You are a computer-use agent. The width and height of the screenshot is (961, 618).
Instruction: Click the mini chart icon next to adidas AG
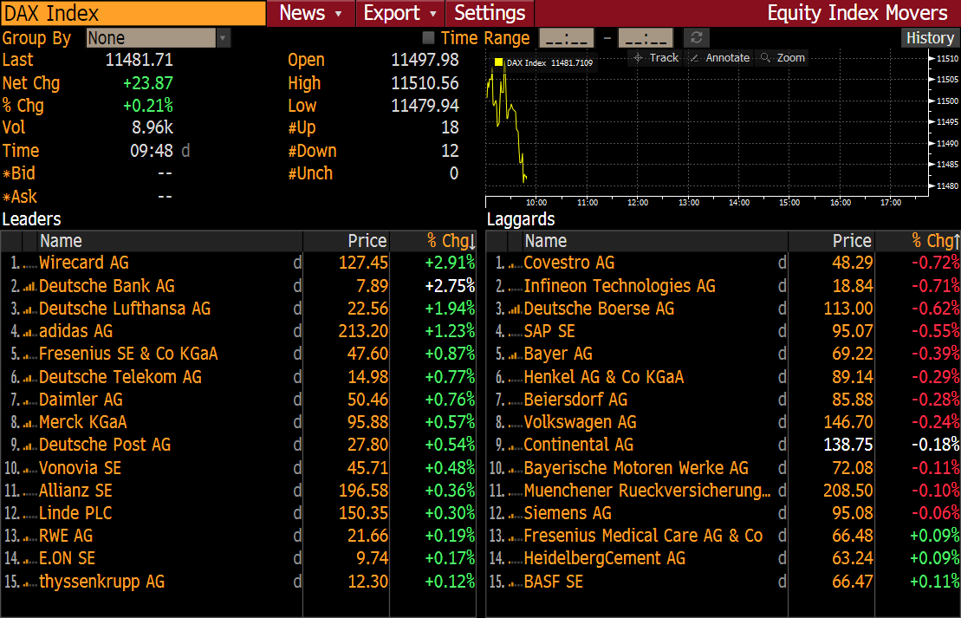pyautogui.click(x=29, y=332)
